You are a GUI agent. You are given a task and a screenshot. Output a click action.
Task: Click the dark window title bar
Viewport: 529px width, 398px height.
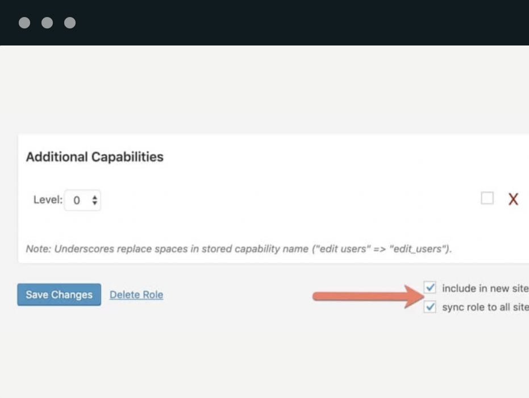tap(284, 23)
